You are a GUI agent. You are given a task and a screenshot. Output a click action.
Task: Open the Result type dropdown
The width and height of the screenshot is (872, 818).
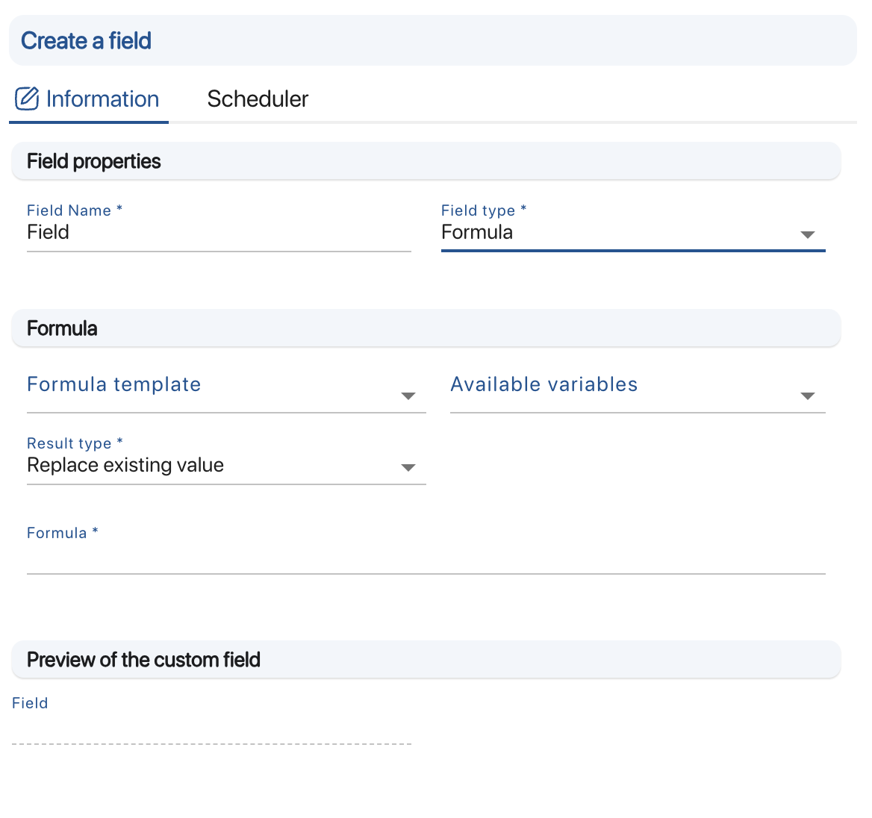[x=224, y=466]
